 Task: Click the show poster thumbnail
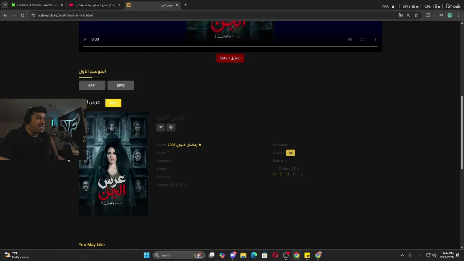coord(113,163)
